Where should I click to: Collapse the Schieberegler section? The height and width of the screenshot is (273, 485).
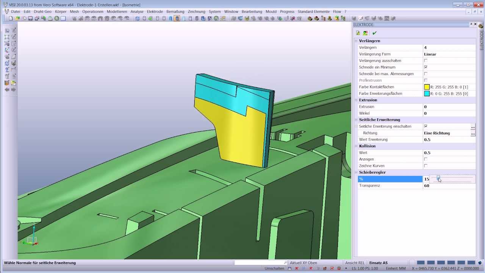point(356,172)
